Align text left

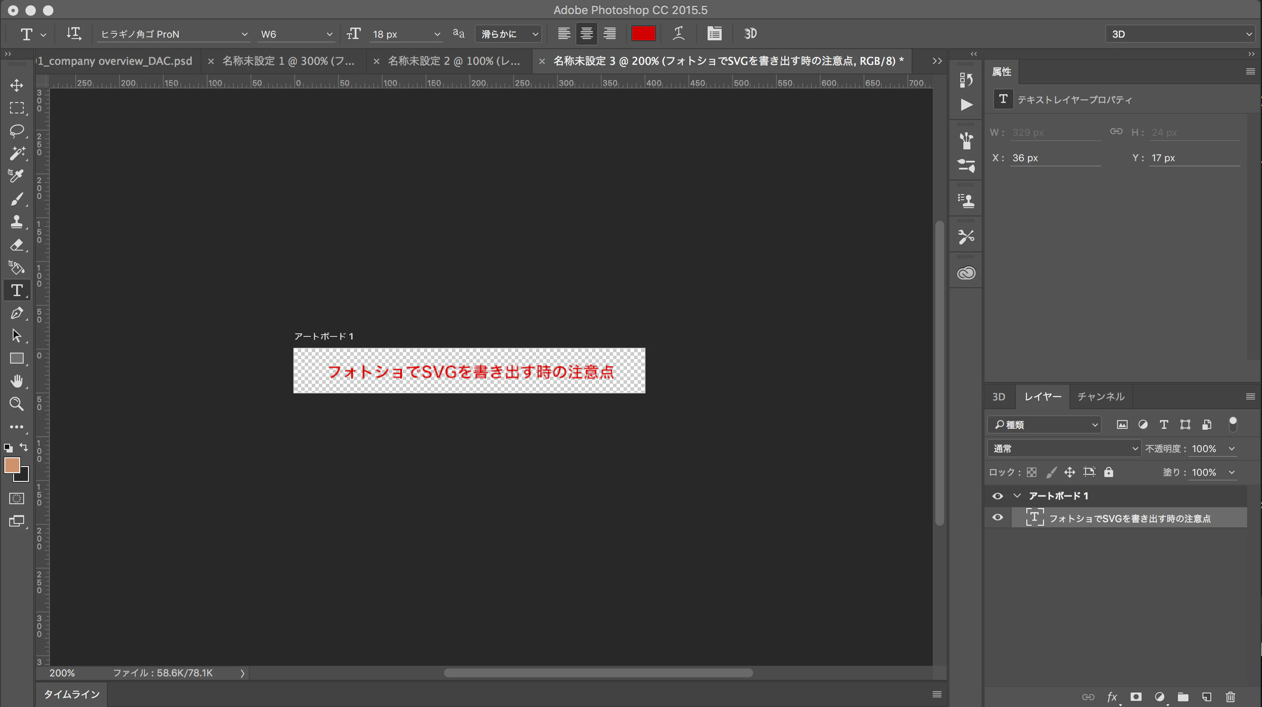[564, 33]
